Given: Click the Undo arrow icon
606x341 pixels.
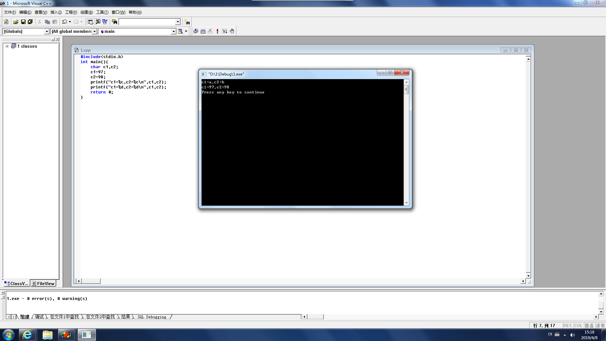Looking at the screenshot, I should click(64, 22).
